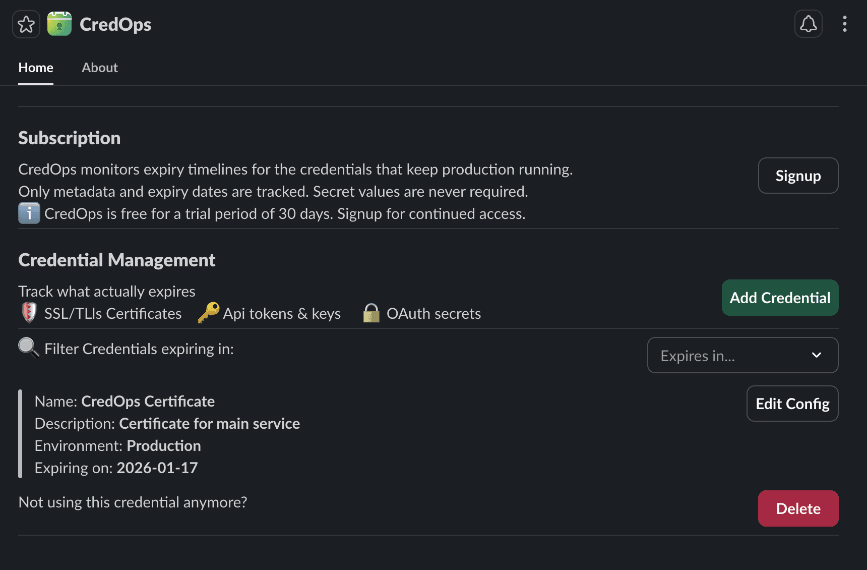Click the CredOps Certificate name text

148,402
